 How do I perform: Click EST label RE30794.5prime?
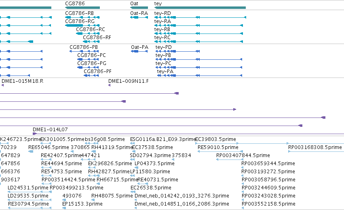click(x=28, y=204)
